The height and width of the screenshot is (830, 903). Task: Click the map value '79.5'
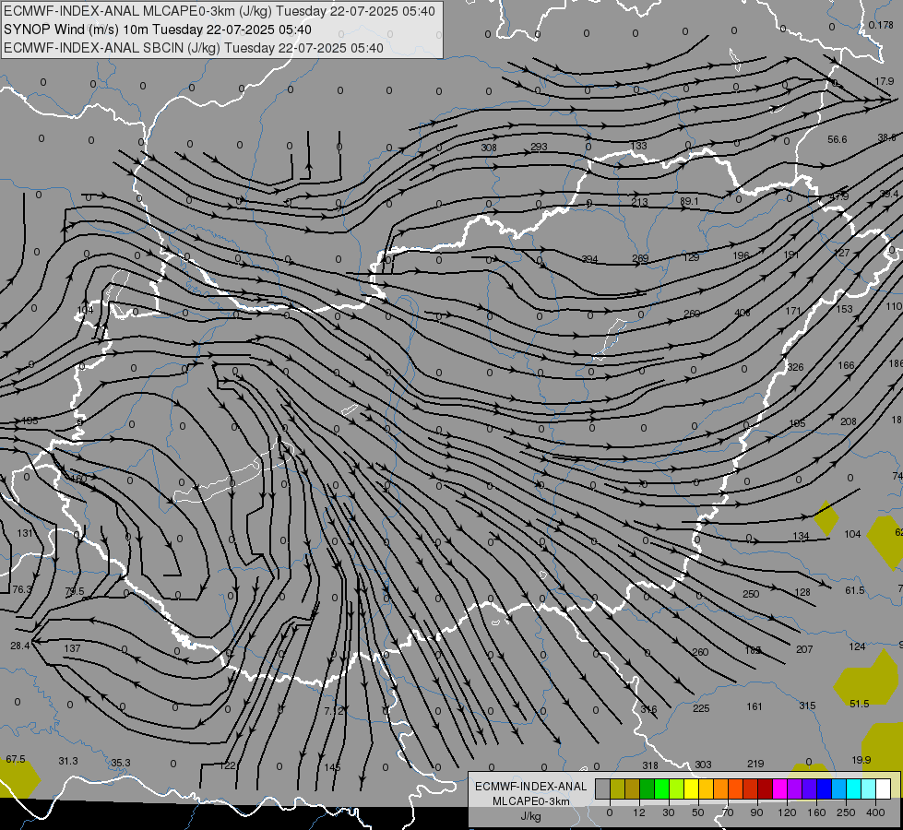coord(75,591)
